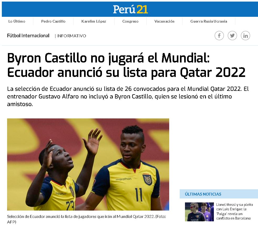Go to Pedro Castillo topic
258x225 pixels.
[53, 21]
